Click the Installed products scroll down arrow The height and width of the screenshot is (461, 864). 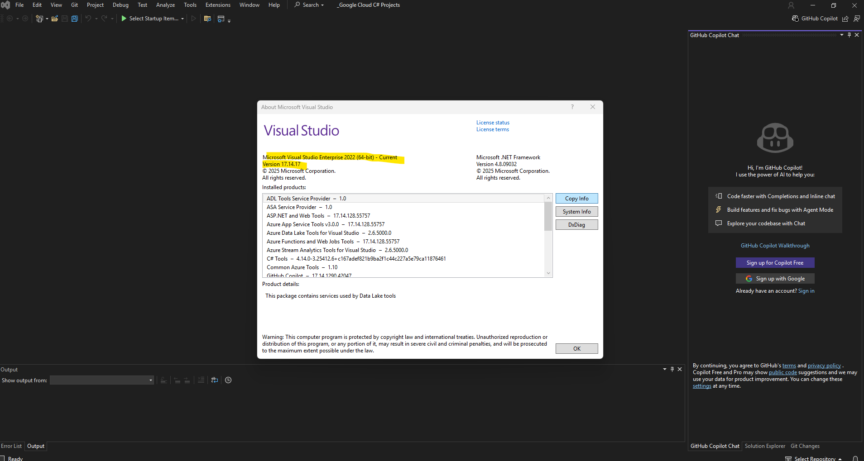coord(548,273)
